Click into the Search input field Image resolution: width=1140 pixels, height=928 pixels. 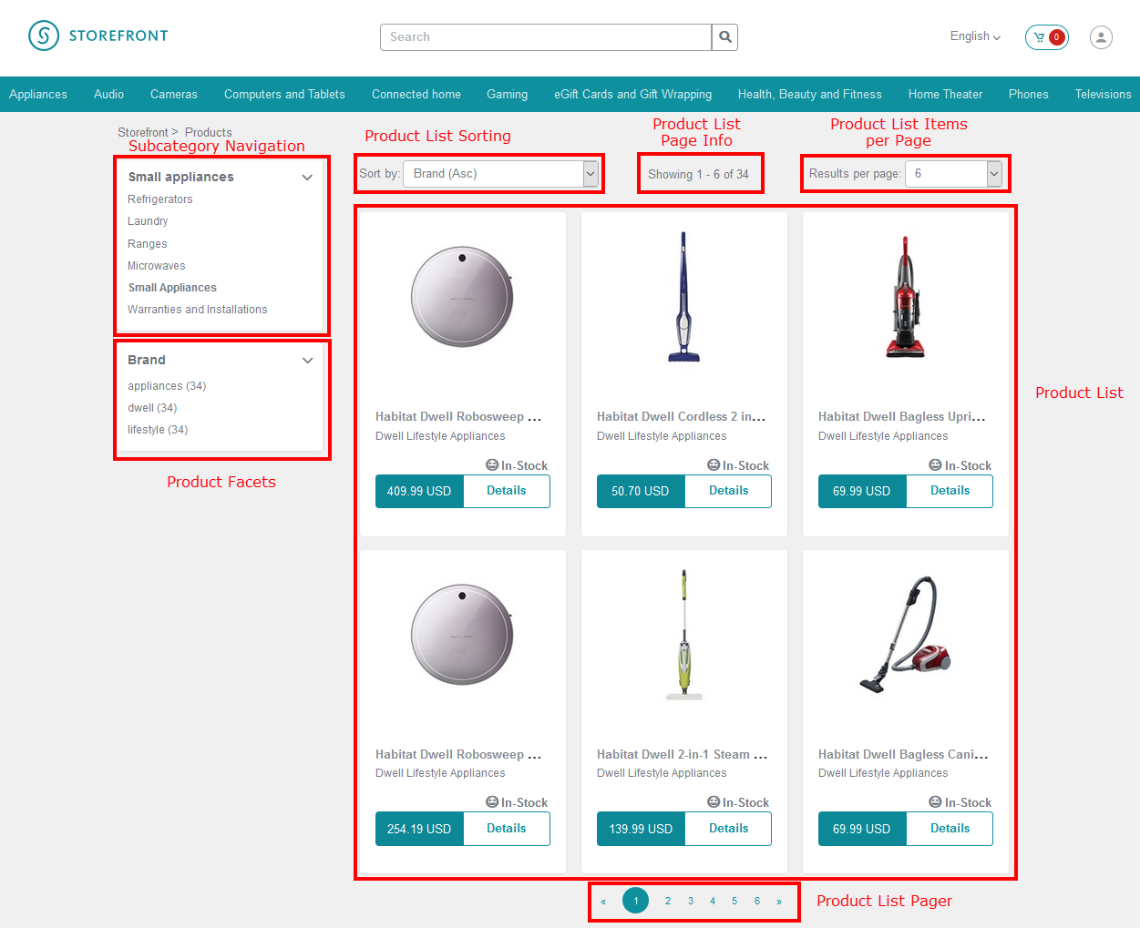coord(546,37)
